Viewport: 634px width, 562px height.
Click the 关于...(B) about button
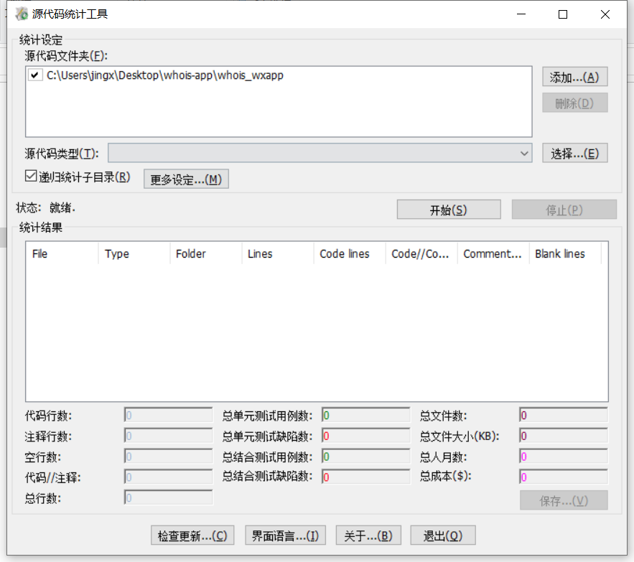(368, 535)
